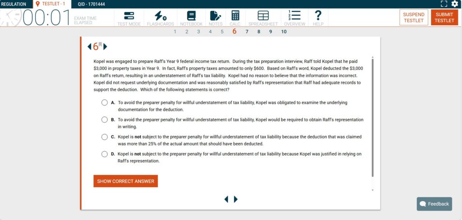Click answer D text about justified reliance
This screenshot has width=462, height=220.
[240, 157]
